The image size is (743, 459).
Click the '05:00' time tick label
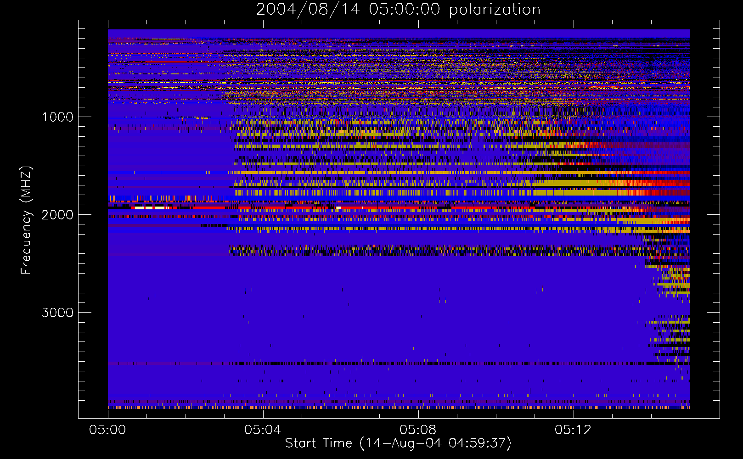pyautogui.click(x=108, y=430)
